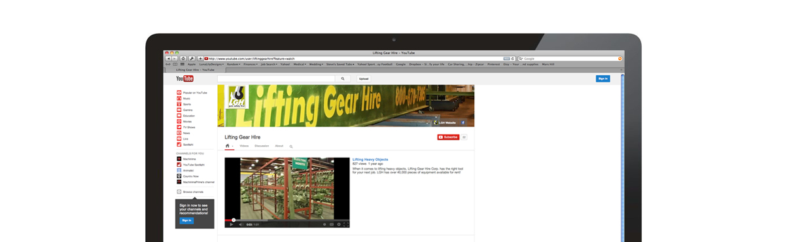785x242 pixels.
Task: Switch to channel About tab
Action: [279, 147]
